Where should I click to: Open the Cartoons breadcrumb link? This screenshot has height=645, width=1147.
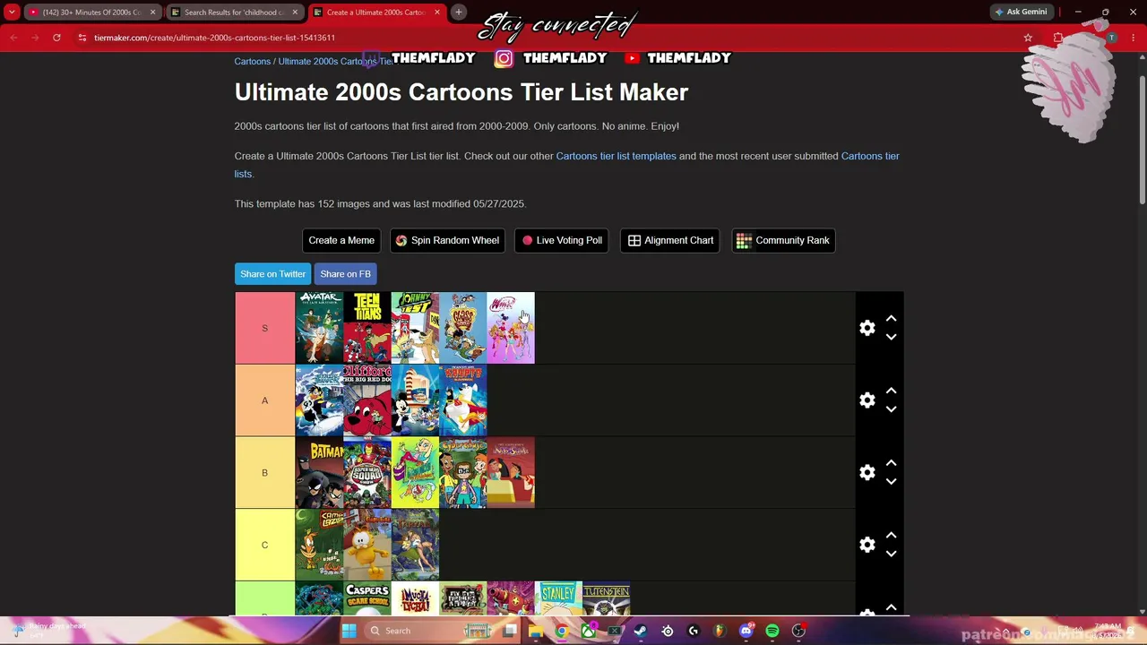[x=252, y=61]
